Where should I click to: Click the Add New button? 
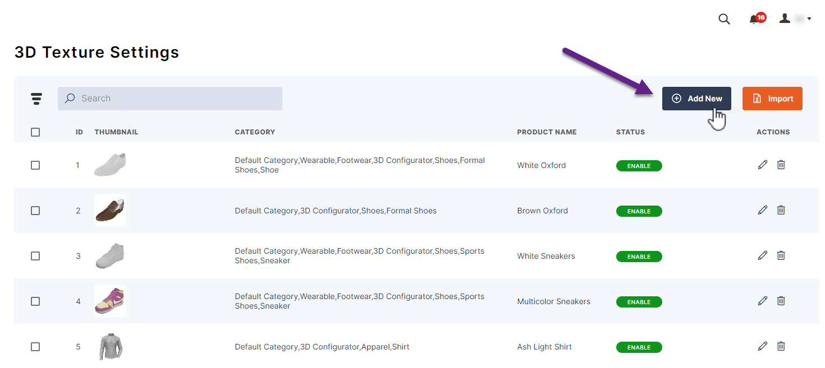(696, 99)
